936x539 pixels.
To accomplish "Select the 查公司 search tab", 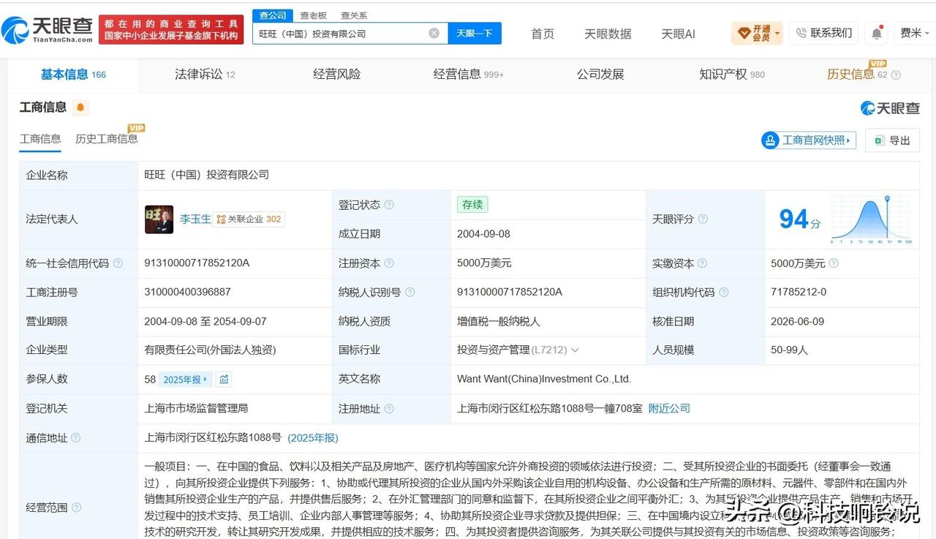I will tap(273, 15).
